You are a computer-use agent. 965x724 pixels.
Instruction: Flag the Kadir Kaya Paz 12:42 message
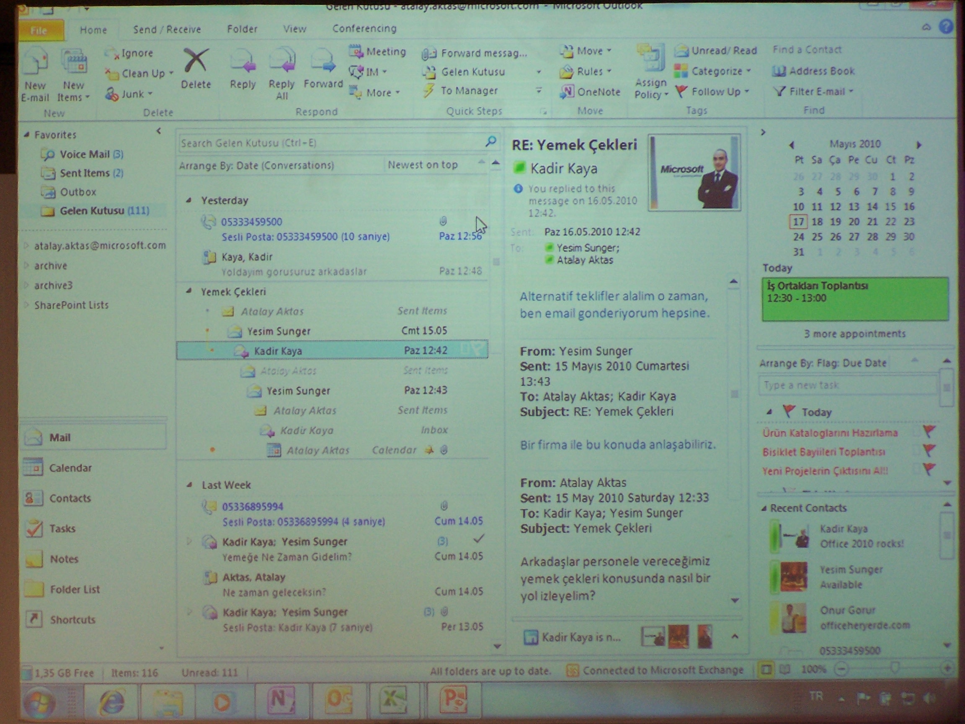pos(479,349)
